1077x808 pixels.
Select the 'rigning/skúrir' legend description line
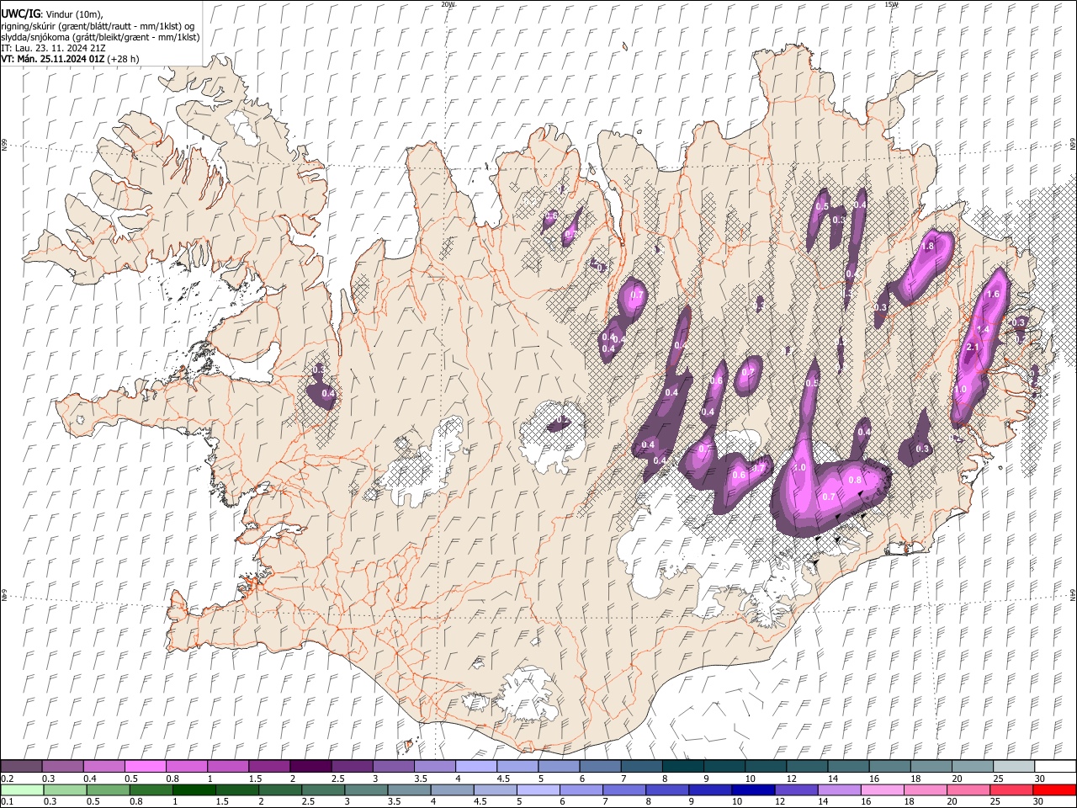[98, 26]
